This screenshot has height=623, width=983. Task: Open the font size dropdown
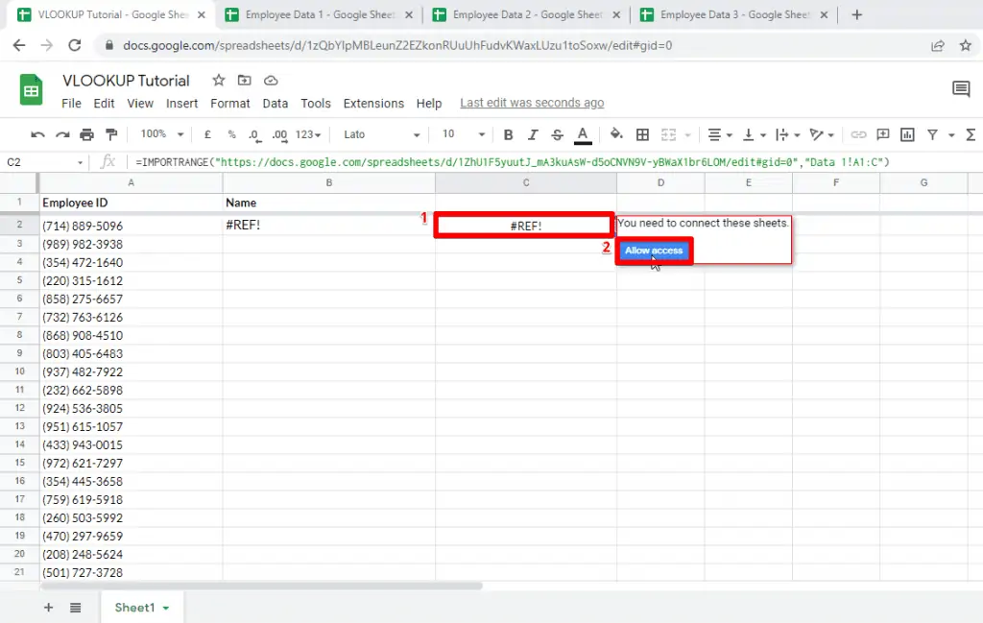coord(459,134)
